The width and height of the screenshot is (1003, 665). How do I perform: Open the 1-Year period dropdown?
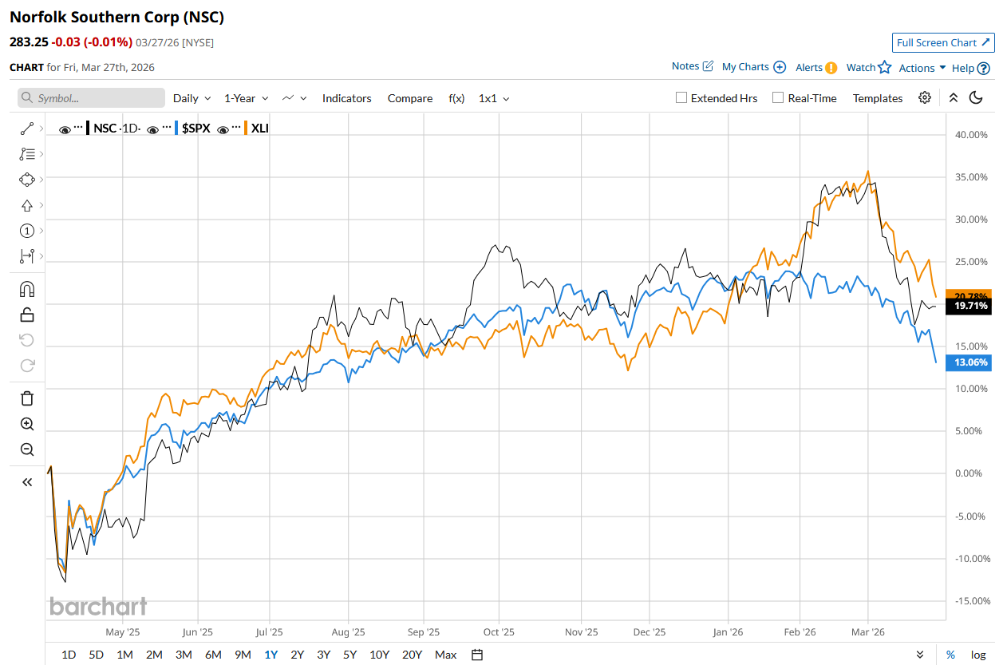(246, 98)
